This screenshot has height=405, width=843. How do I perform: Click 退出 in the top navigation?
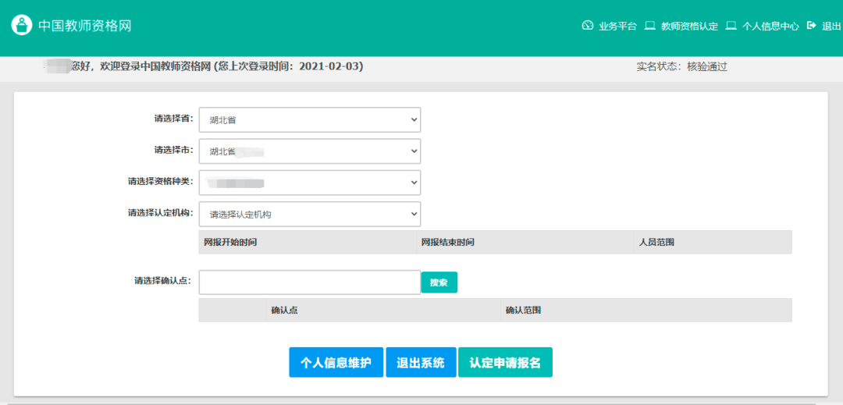click(x=831, y=26)
